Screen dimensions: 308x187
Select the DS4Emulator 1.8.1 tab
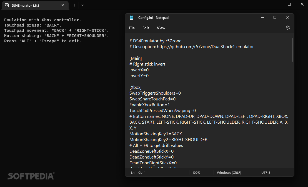35,5
